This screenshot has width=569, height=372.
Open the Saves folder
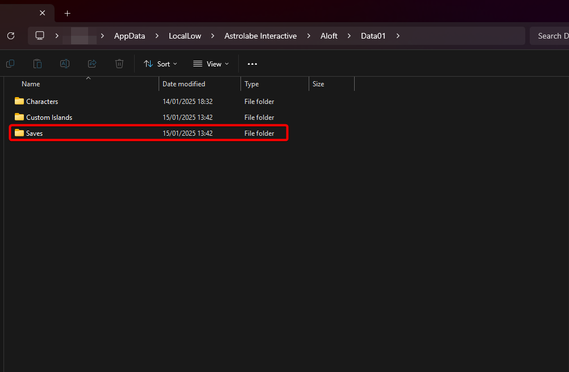35,133
